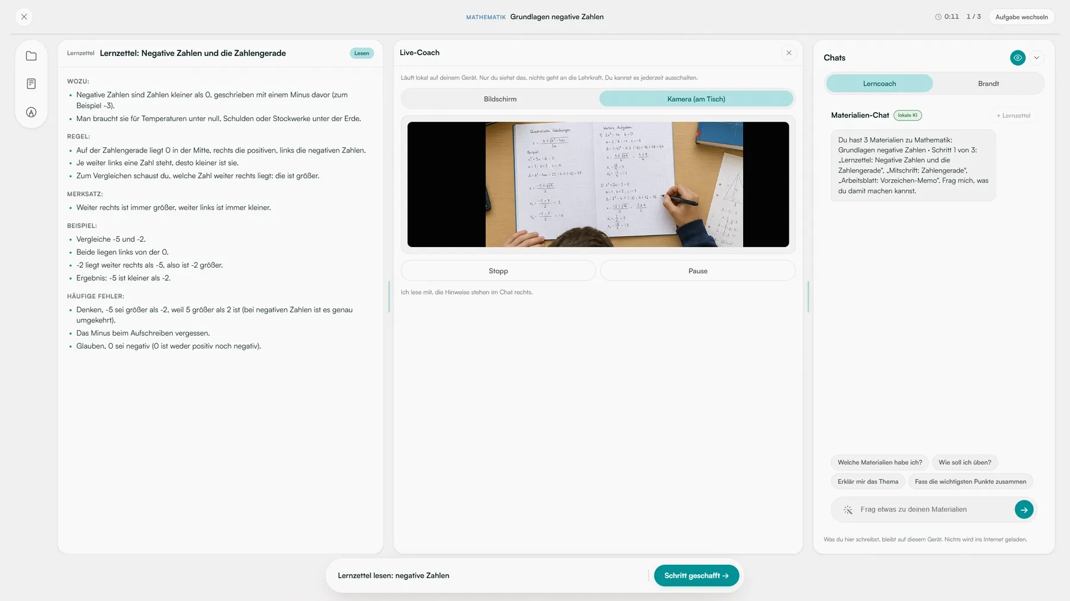Click the Merksatz line Weiter rechts ist immer größer
Screen dimensions: 1070x601
tap(174, 207)
